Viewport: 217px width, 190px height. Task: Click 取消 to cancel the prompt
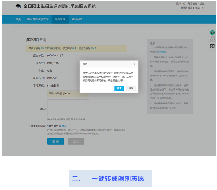(131, 88)
